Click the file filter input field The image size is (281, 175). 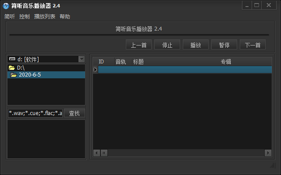[x=35, y=113]
